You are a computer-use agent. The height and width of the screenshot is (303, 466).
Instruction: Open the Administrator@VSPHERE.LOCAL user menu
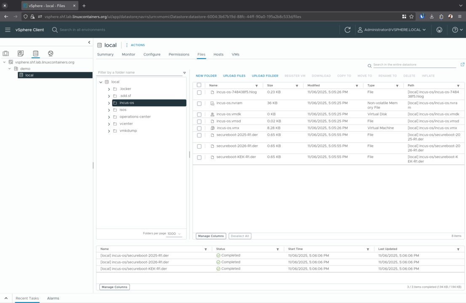point(391,30)
